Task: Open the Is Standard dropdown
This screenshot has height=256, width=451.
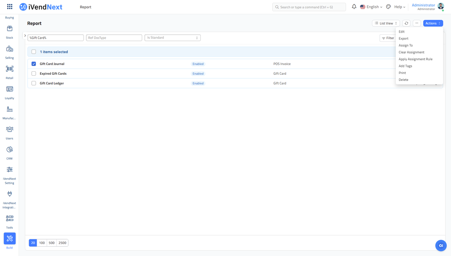Action: click(173, 38)
